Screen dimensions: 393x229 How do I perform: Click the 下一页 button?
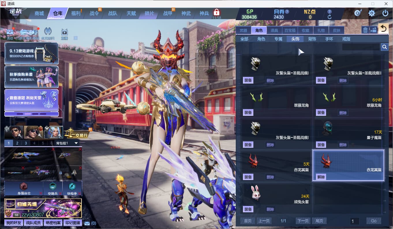pos(303,221)
